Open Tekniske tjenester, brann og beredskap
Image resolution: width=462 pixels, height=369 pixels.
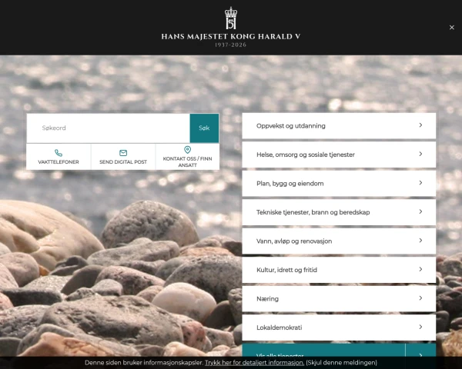339,212
